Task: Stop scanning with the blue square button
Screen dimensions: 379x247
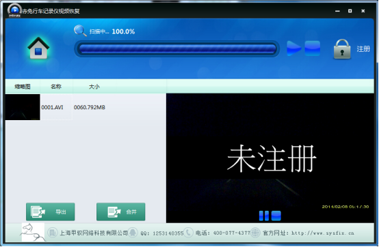Action: click(x=312, y=48)
